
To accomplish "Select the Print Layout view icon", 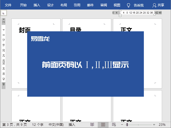I will (x=103, y=125).
